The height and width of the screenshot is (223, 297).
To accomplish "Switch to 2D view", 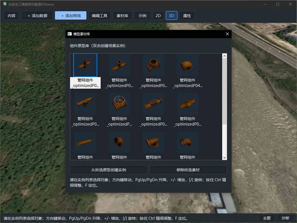I will coord(158,15).
